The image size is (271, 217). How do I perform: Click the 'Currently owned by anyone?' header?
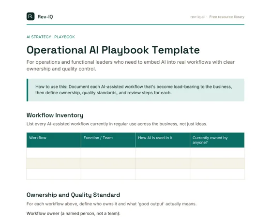217,140
